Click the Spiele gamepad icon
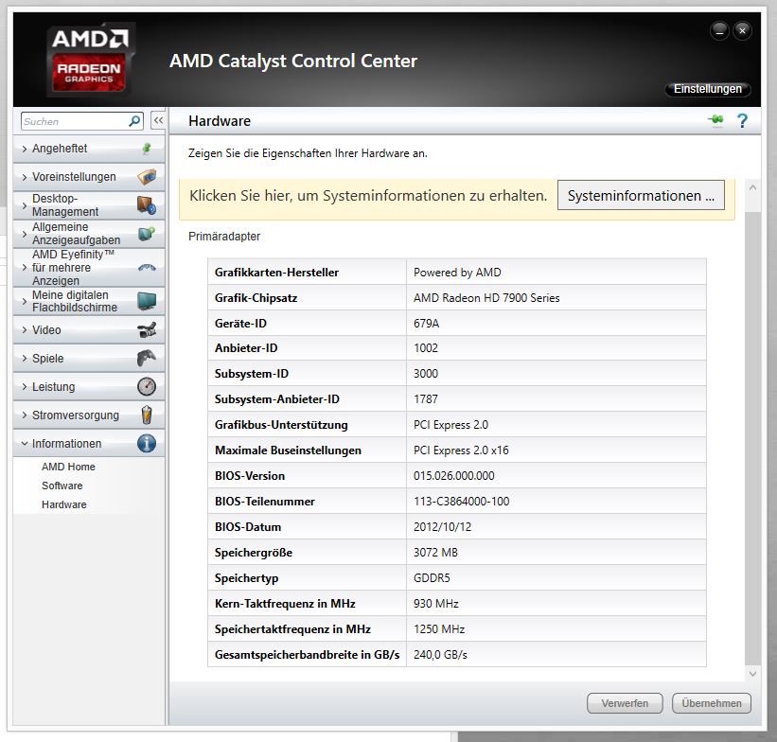Screen dimensions: 777x742 tap(147, 358)
